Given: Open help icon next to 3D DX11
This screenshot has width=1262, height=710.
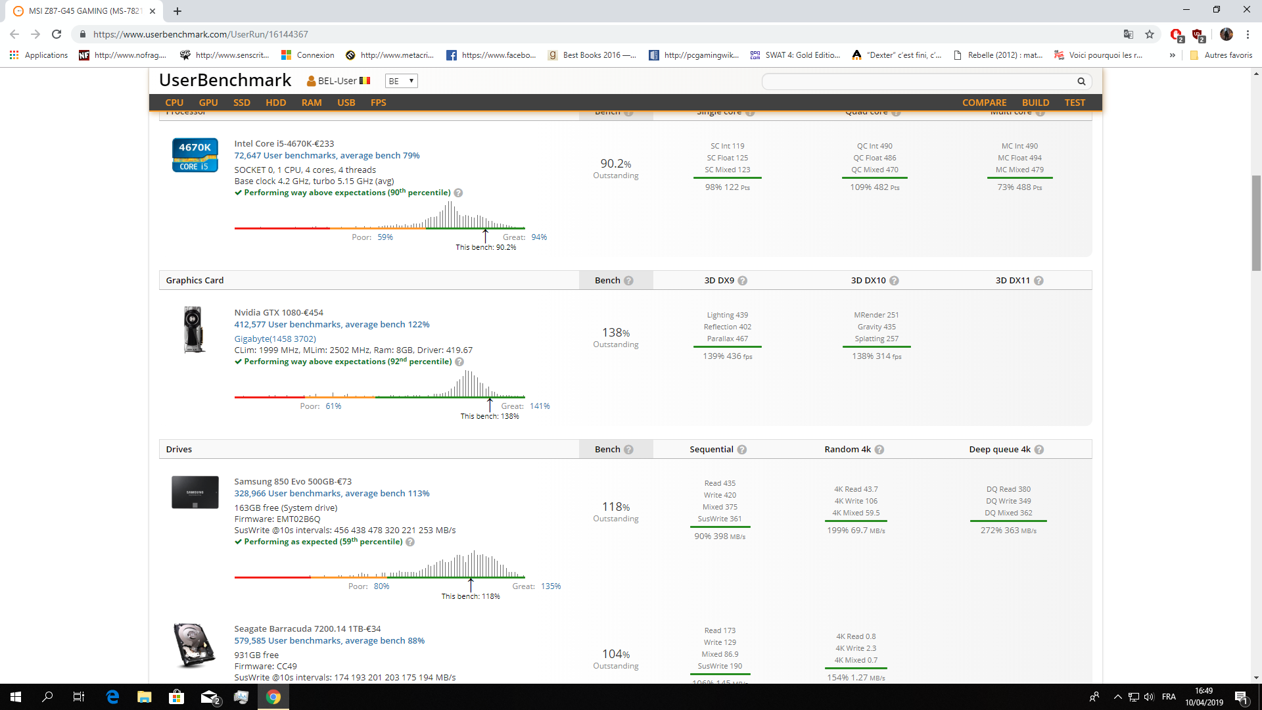Looking at the screenshot, I should [x=1039, y=281].
